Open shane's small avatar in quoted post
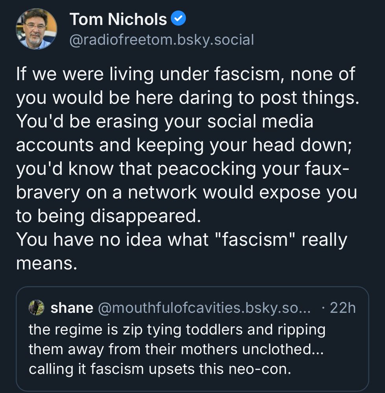 (x=37, y=308)
